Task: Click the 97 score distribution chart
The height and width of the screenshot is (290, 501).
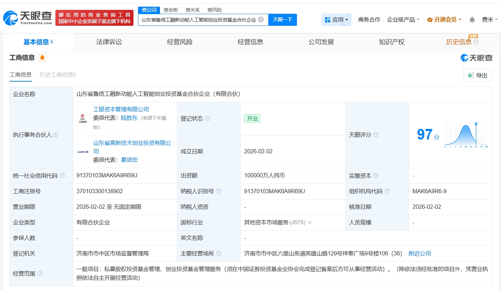Action: (x=466, y=135)
